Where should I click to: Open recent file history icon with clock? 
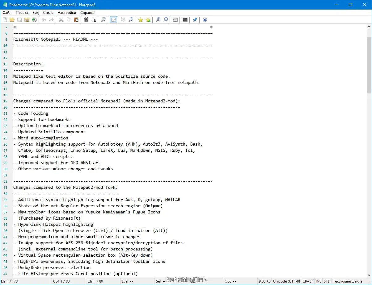(34, 20)
